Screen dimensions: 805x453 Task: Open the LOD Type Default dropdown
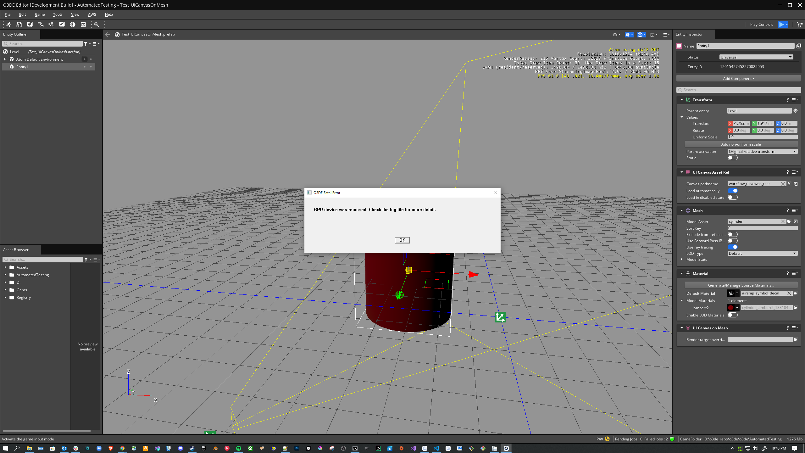pos(762,254)
